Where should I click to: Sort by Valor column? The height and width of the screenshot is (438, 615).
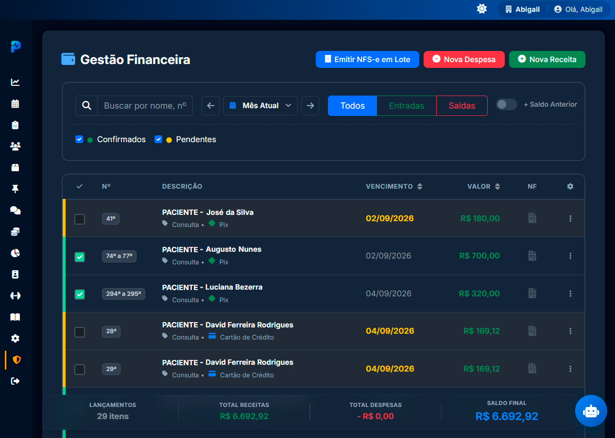point(483,186)
